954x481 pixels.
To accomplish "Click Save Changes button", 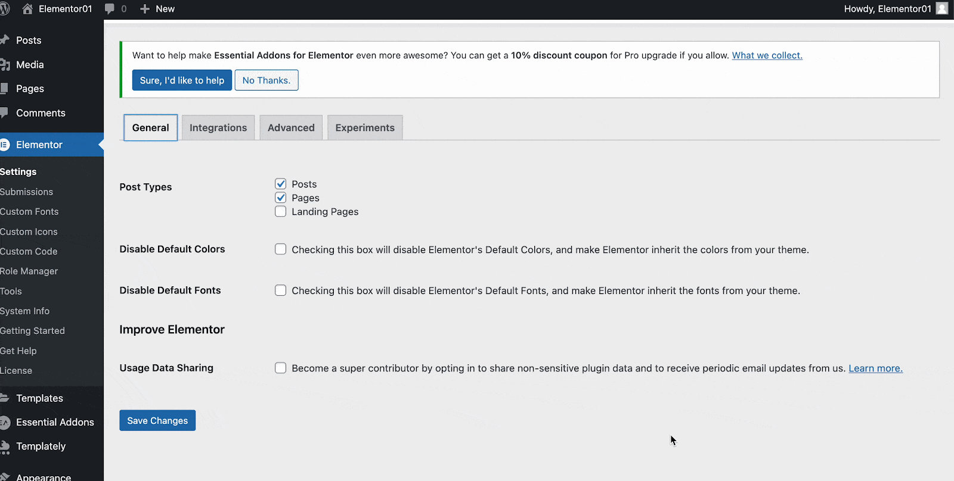I will click(157, 420).
